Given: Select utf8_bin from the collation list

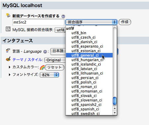Looking at the screenshot, I should pos(89,33).
